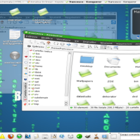Screen dimensions: 140x140
Task: Switch to first francesco - Konqueror taskbar entry
Action: (84, 2)
